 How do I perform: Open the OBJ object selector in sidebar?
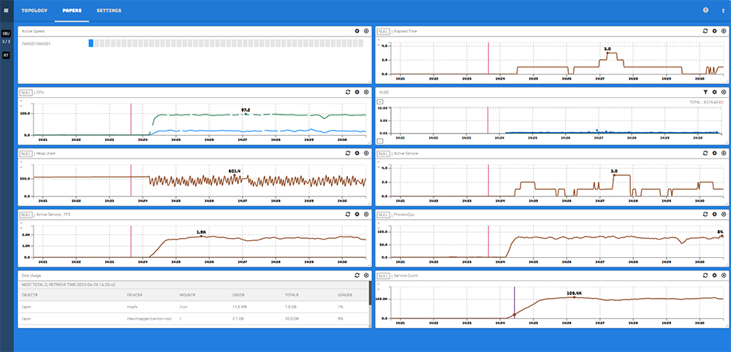(6, 34)
